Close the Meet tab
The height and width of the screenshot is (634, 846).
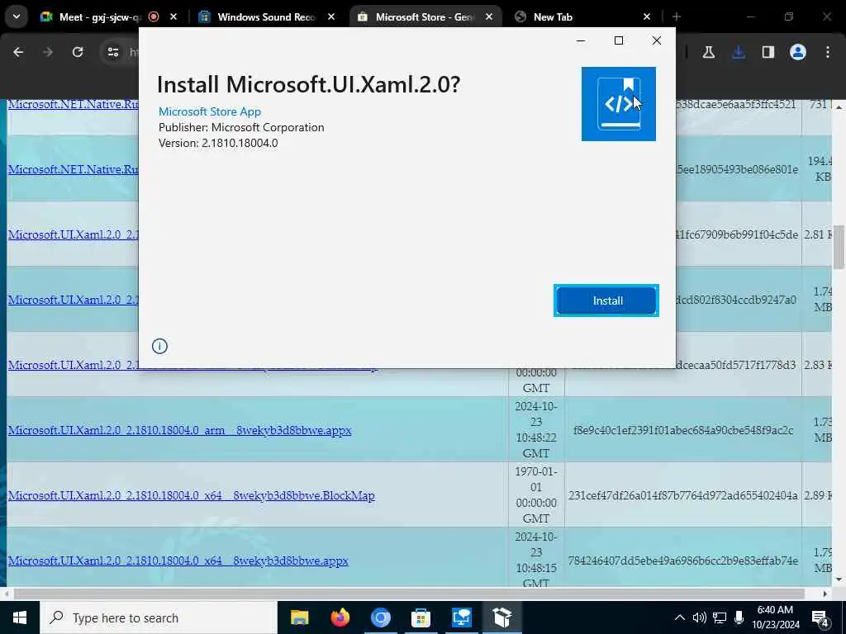click(x=173, y=17)
